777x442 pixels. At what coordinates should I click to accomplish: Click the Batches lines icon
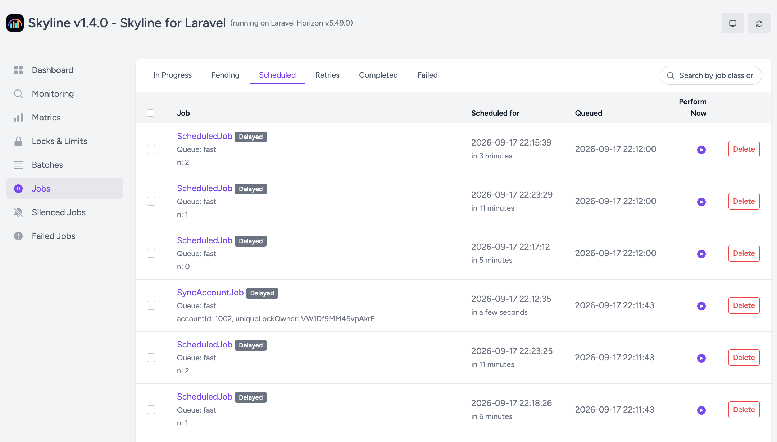tap(18, 165)
